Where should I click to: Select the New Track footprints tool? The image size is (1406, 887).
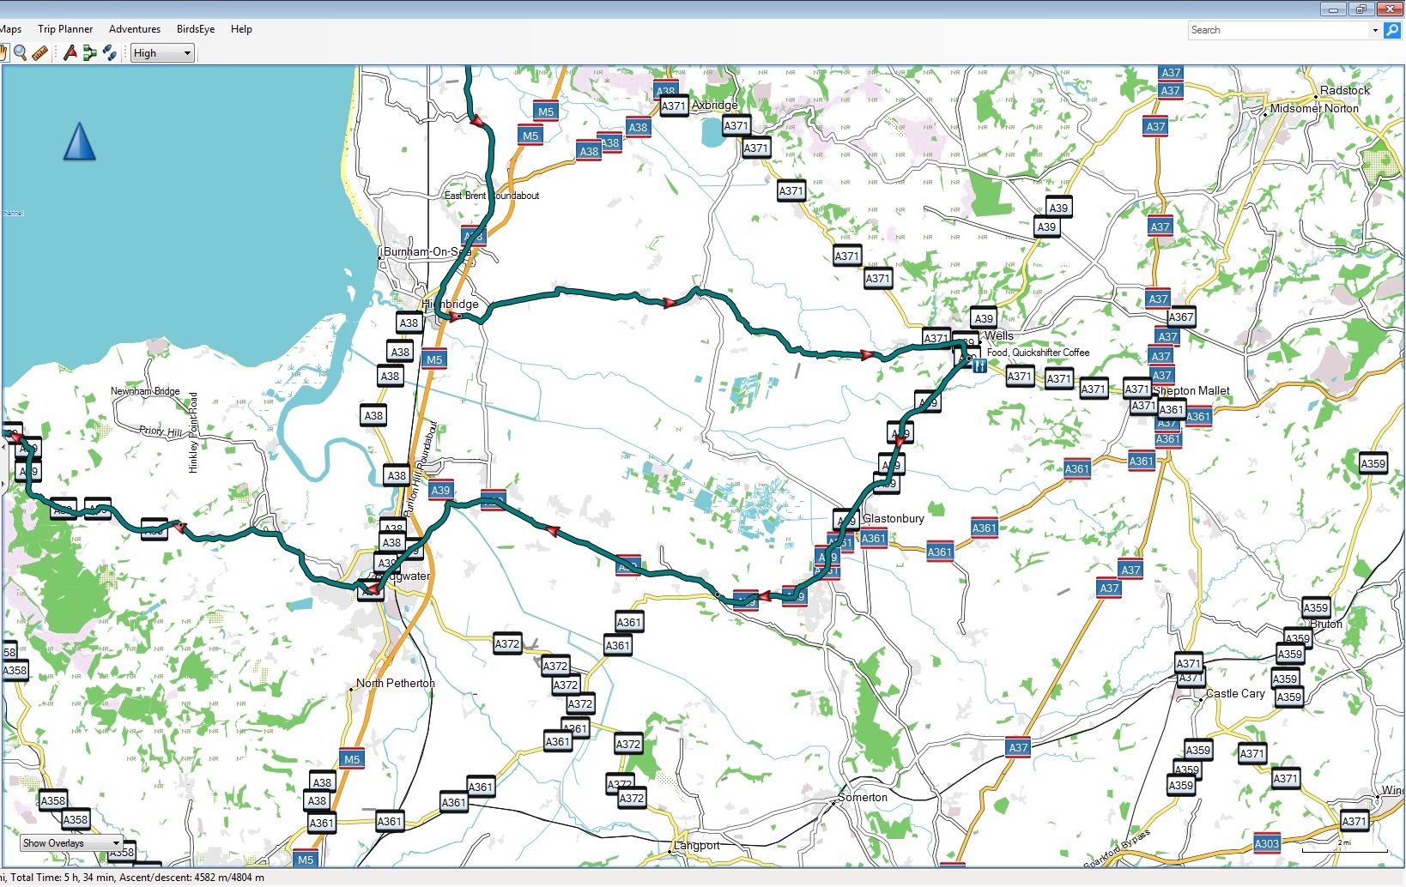tap(109, 53)
